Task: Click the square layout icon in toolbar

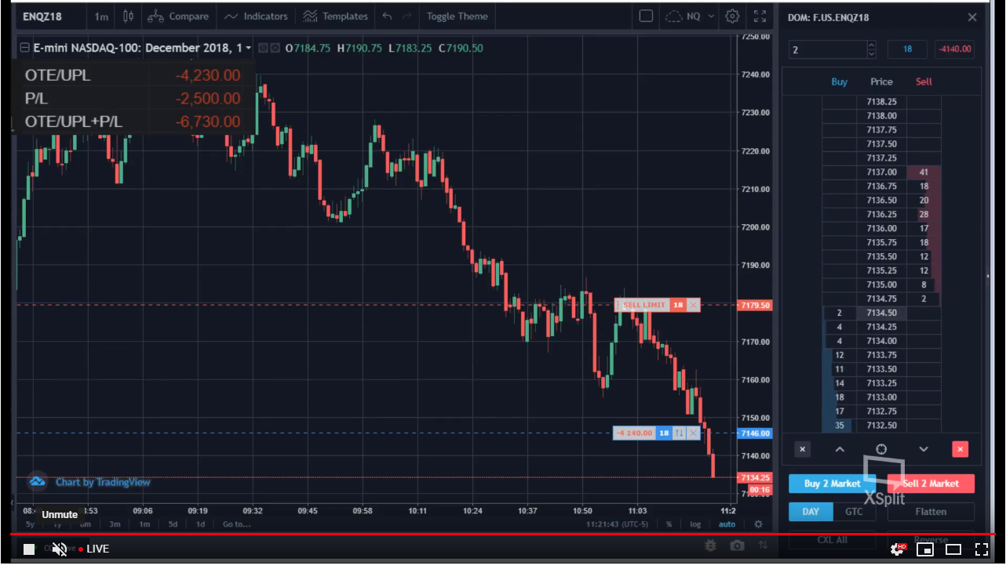Action: (x=646, y=16)
